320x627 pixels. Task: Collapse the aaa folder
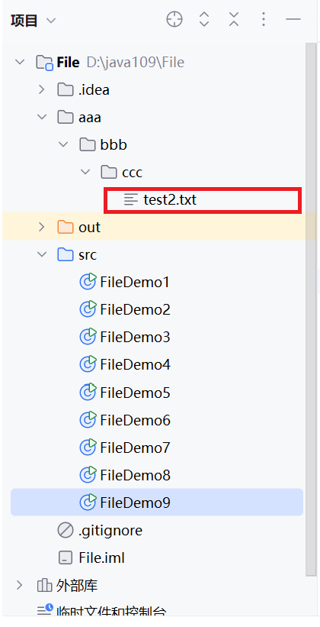41,117
